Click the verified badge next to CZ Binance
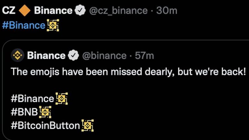This screenshot has width=249, height=140. (x=80, y=11)
